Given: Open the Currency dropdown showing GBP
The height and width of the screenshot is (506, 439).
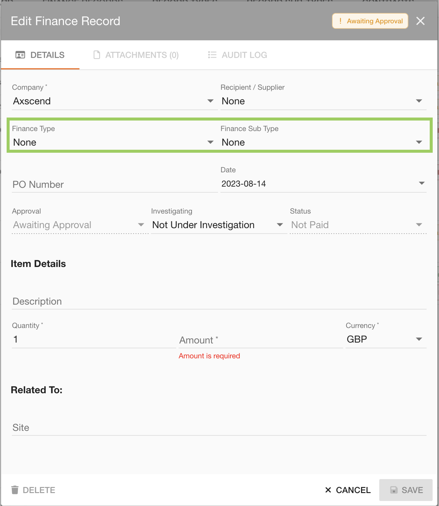Looking at the screenshot, I should [x=419, y=339].
